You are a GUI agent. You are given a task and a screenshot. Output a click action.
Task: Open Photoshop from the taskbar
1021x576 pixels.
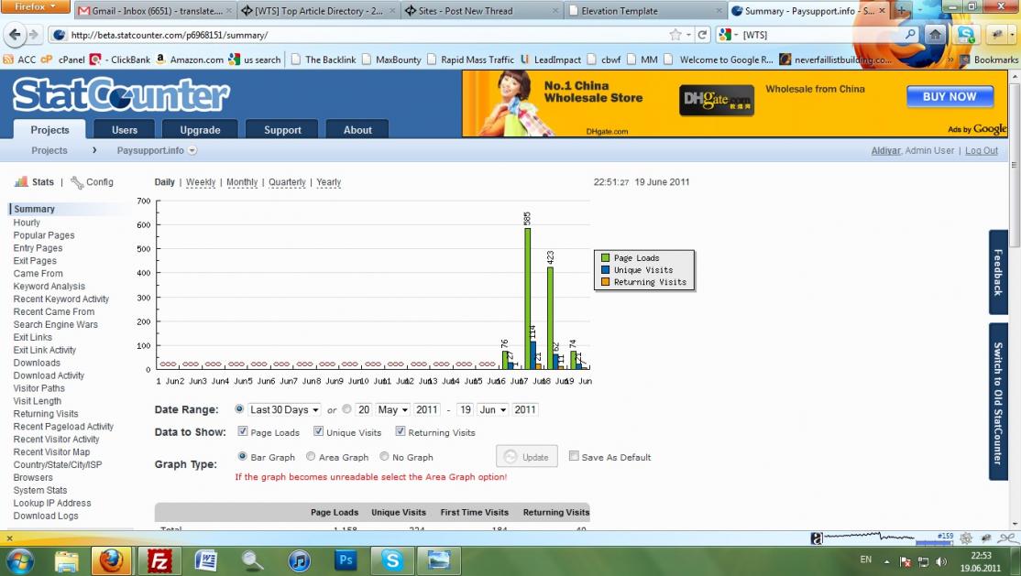click(346, 560)
